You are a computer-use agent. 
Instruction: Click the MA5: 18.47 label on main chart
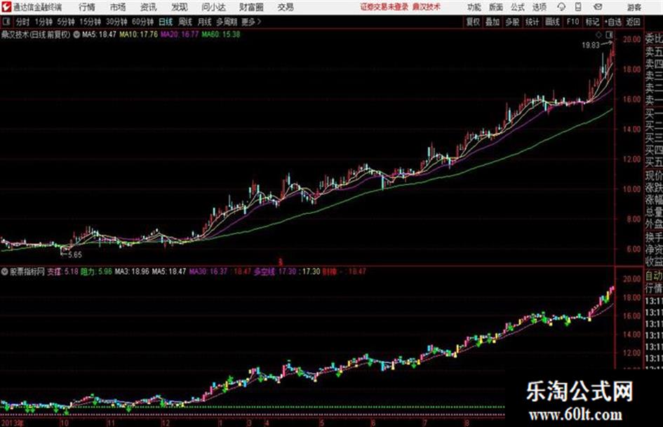tap(99, 34)
